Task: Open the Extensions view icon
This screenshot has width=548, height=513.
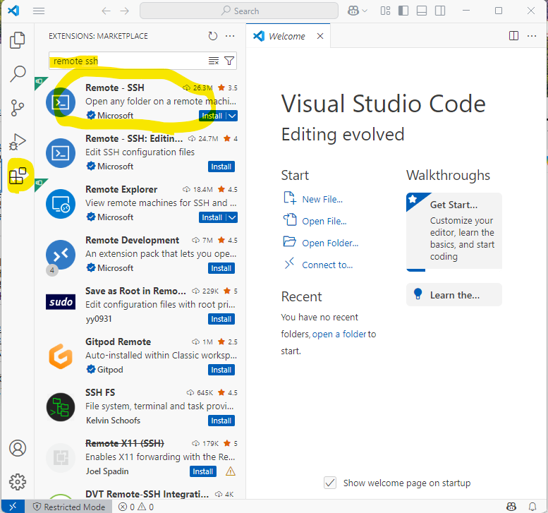Action: click(17, 176)
